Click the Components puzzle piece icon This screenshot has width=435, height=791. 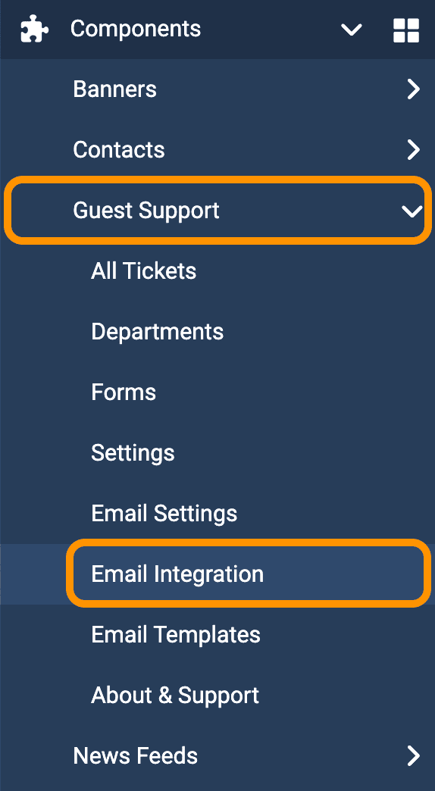(34, 30)
